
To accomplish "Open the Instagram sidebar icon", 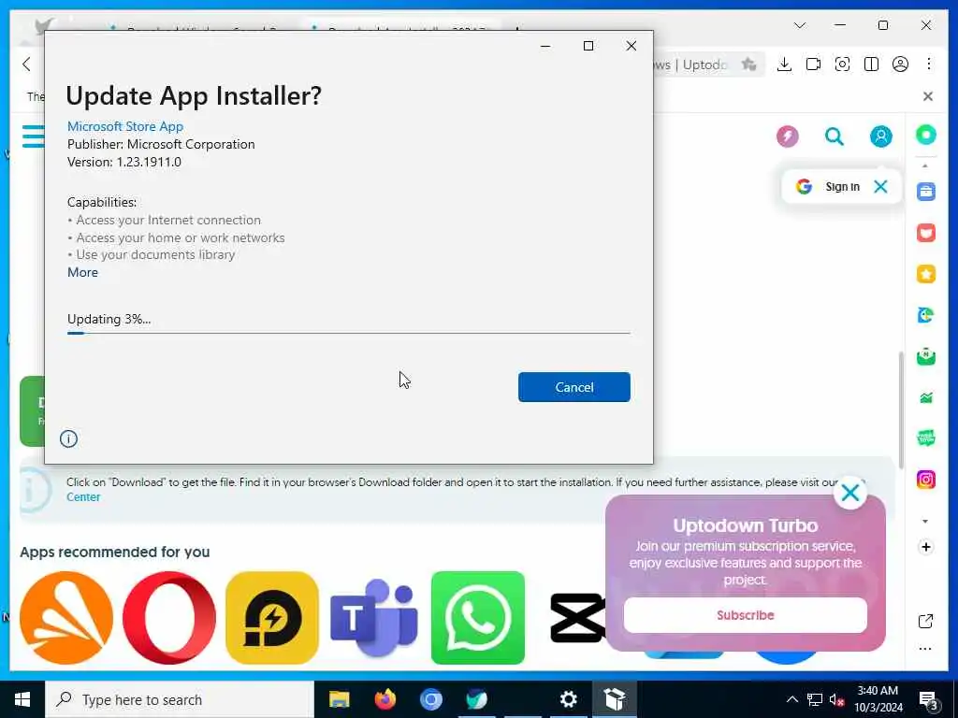I will (x=925, y=480).
